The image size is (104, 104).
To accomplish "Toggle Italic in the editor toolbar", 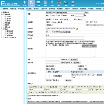I will coord(34,92).
